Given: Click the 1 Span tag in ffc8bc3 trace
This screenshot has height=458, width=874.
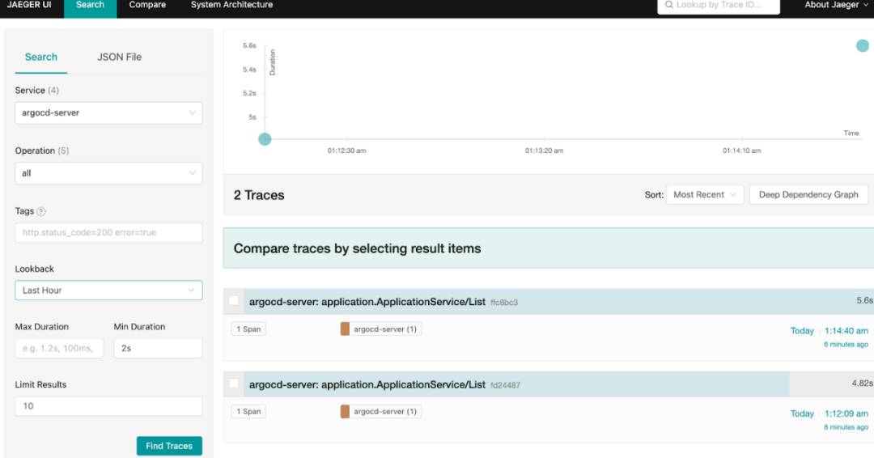Looking at the screenshot, I should (248, 329).
